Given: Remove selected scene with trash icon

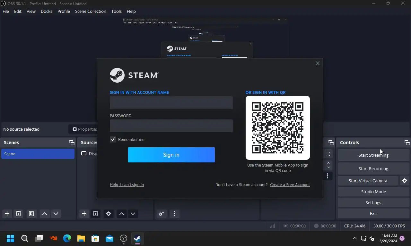Looking at the screenshot, I should pos(18,214).
